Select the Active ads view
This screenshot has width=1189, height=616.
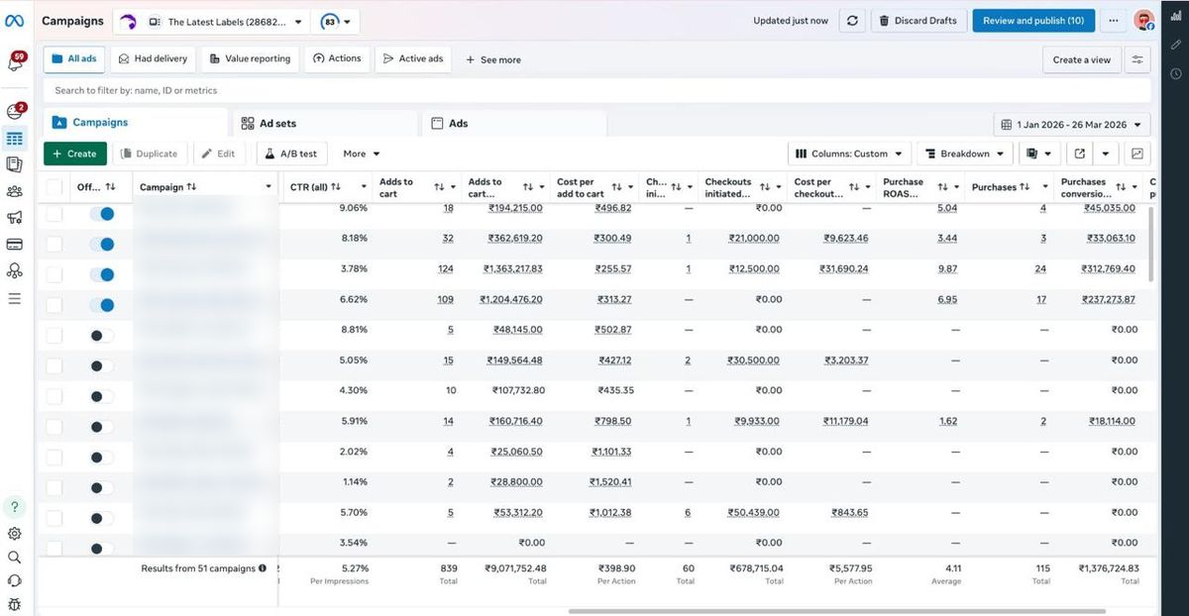(x=413, y=59)
